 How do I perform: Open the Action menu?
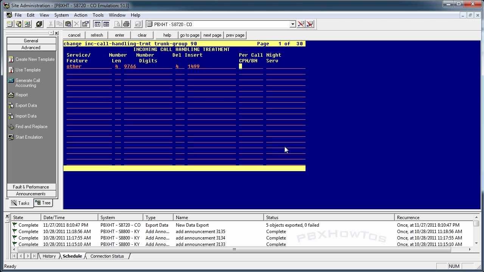81,15
